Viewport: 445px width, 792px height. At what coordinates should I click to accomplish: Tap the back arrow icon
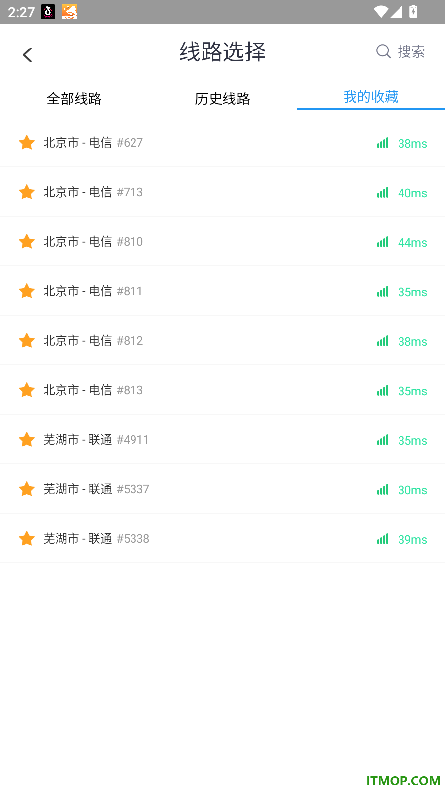[27, 55]
